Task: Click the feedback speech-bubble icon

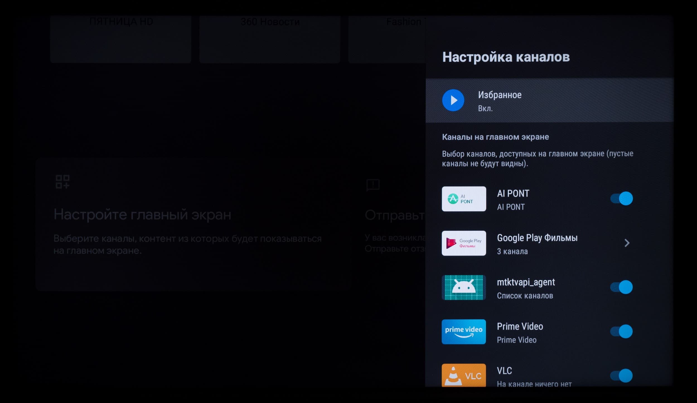Action: click(x=373, y=185)
